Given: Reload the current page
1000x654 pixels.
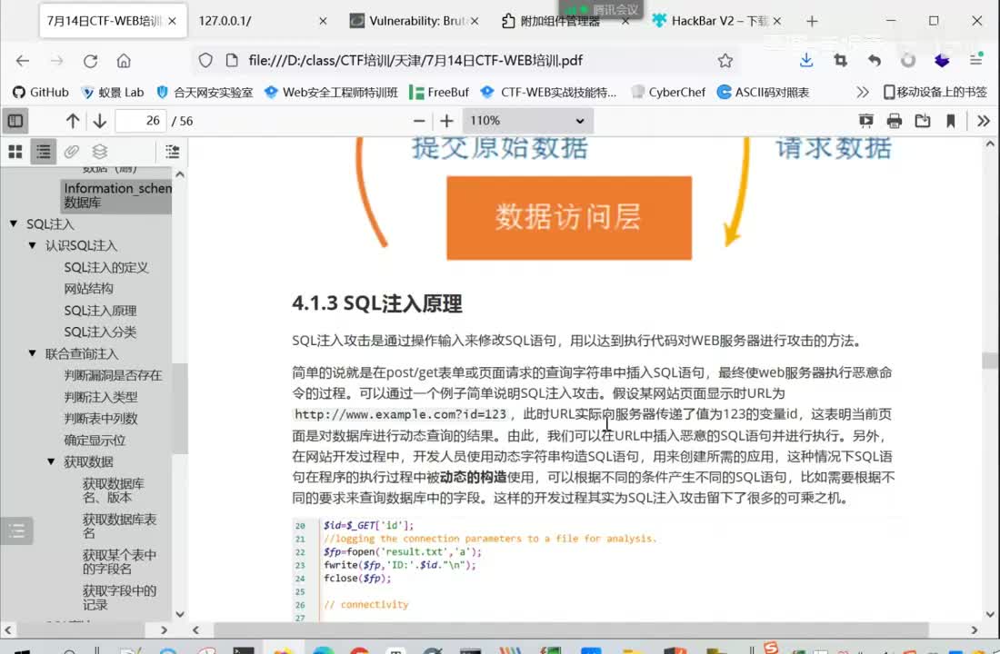Looking at the screenshot, I should 90,61.
